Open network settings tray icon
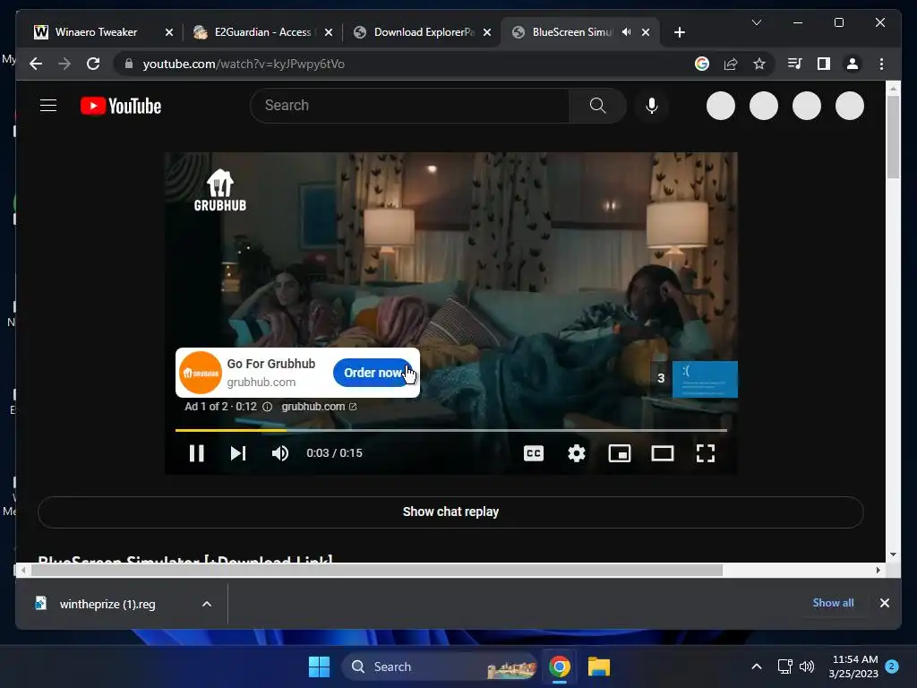This screenshot has width=917, height=688. 784,666
